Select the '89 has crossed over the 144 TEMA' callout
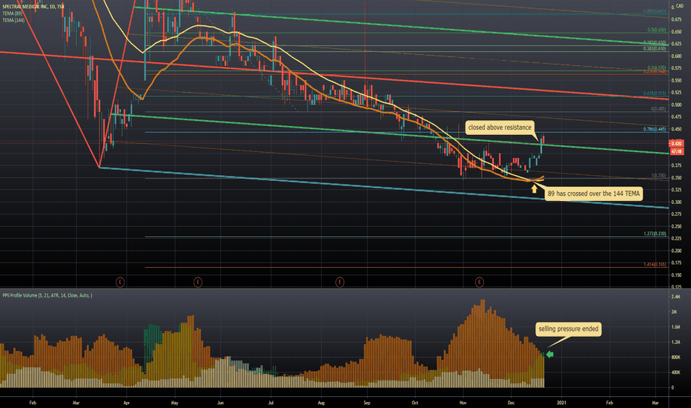 tap(594, 194)
